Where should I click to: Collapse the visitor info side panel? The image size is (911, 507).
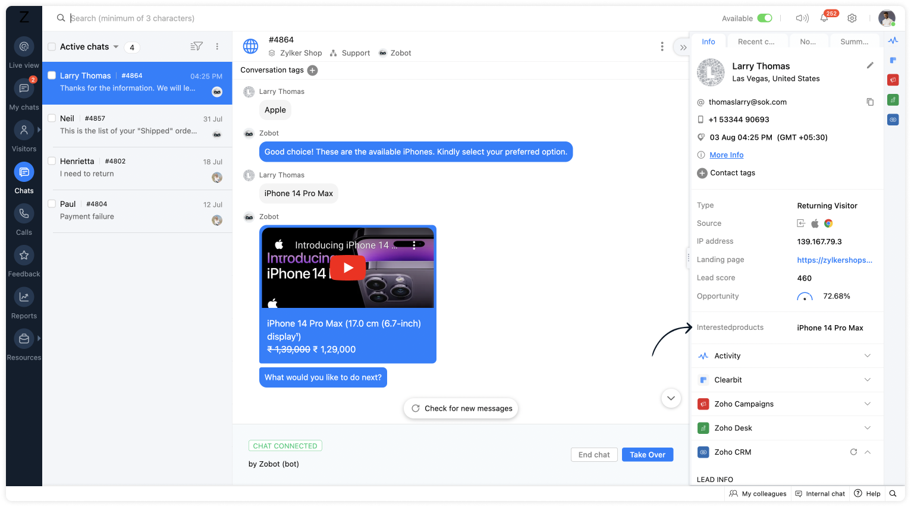683,47
